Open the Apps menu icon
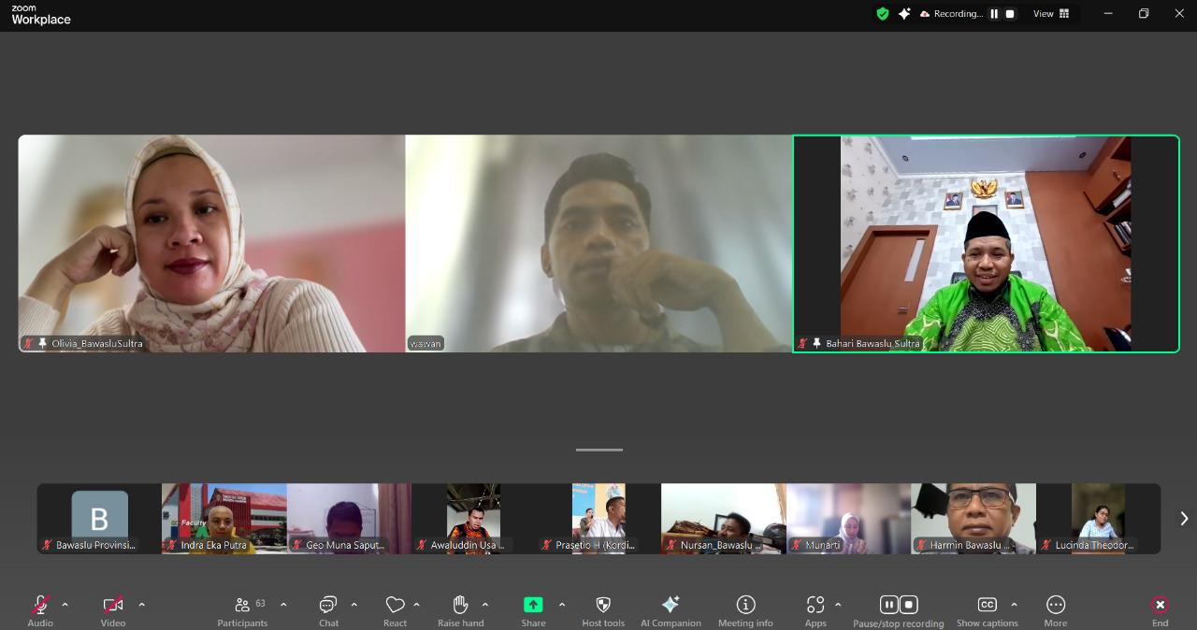 click(x=815, y=606)
